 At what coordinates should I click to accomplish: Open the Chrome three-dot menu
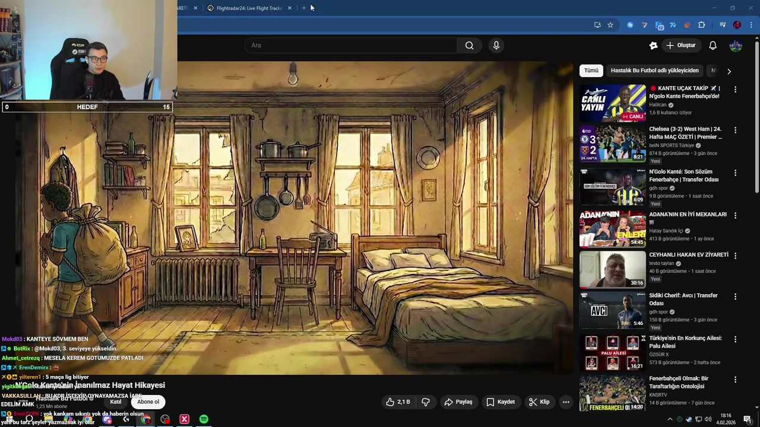[x=751, y=25]
